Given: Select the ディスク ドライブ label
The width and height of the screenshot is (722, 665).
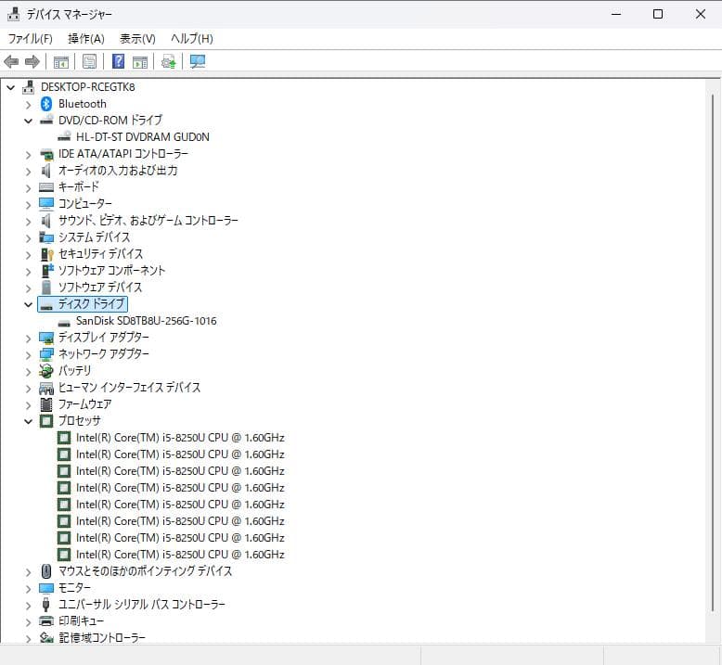Looking at the screenshot, I should click(x=91, y=303).
